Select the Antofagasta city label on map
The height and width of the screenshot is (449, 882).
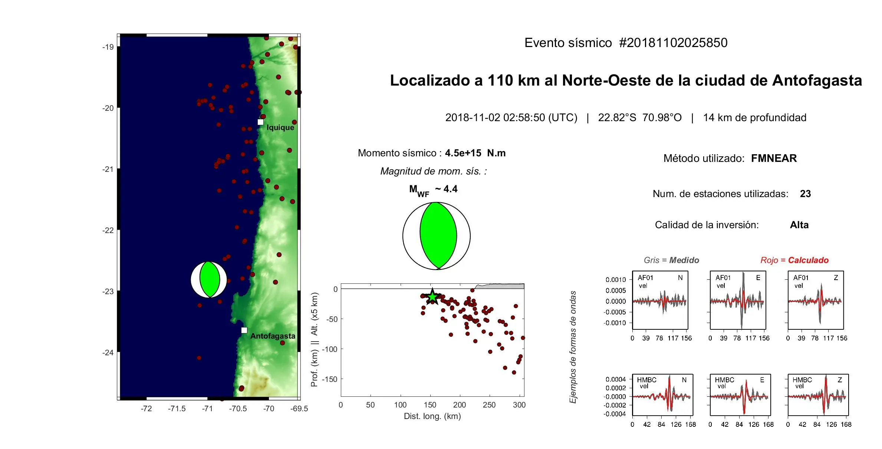click(x=273, y=336)
